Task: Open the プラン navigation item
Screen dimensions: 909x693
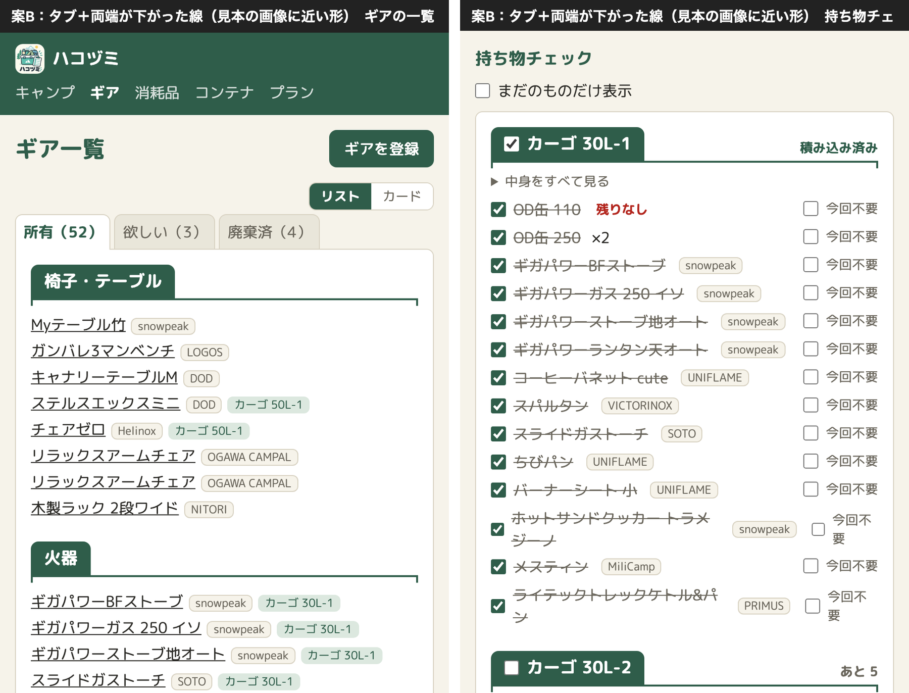Action: 292,92
